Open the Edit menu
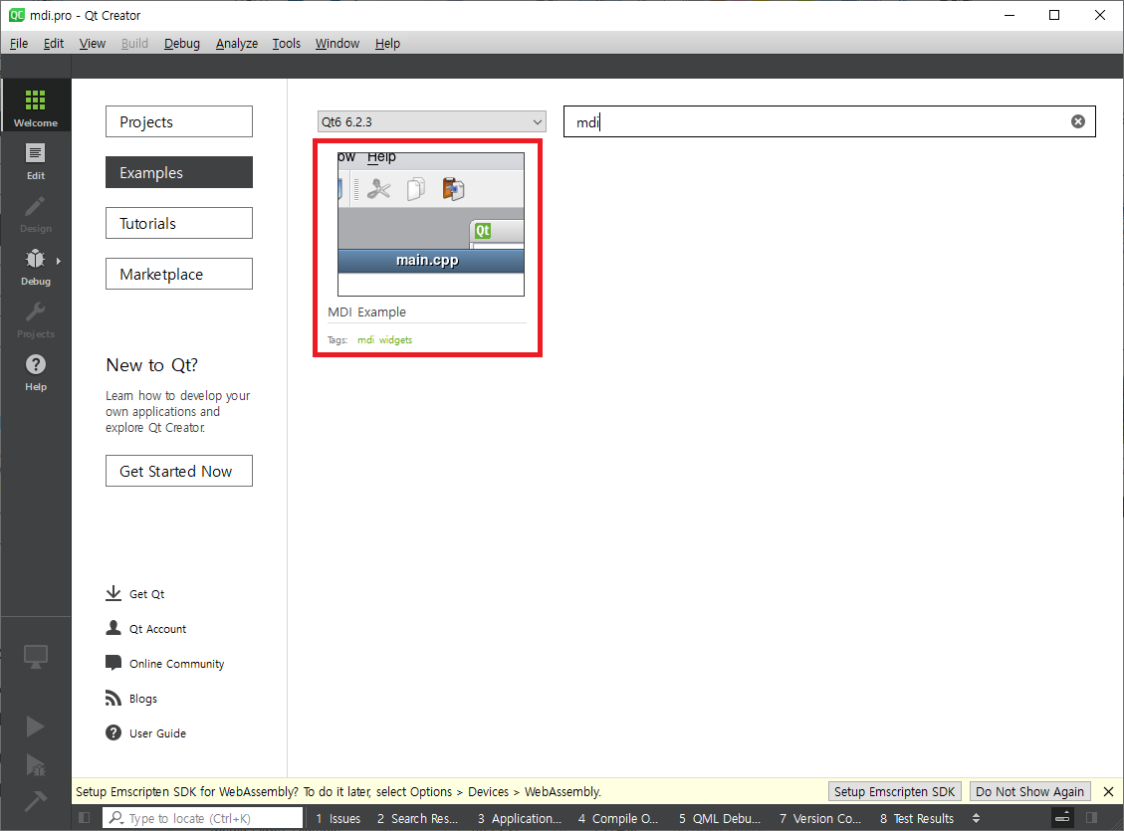1124x831 pixels. tap(54, 44)
